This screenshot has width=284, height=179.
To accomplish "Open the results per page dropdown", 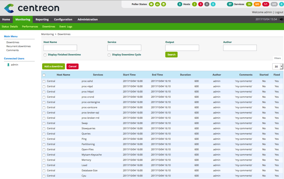I will pos(277,67).
